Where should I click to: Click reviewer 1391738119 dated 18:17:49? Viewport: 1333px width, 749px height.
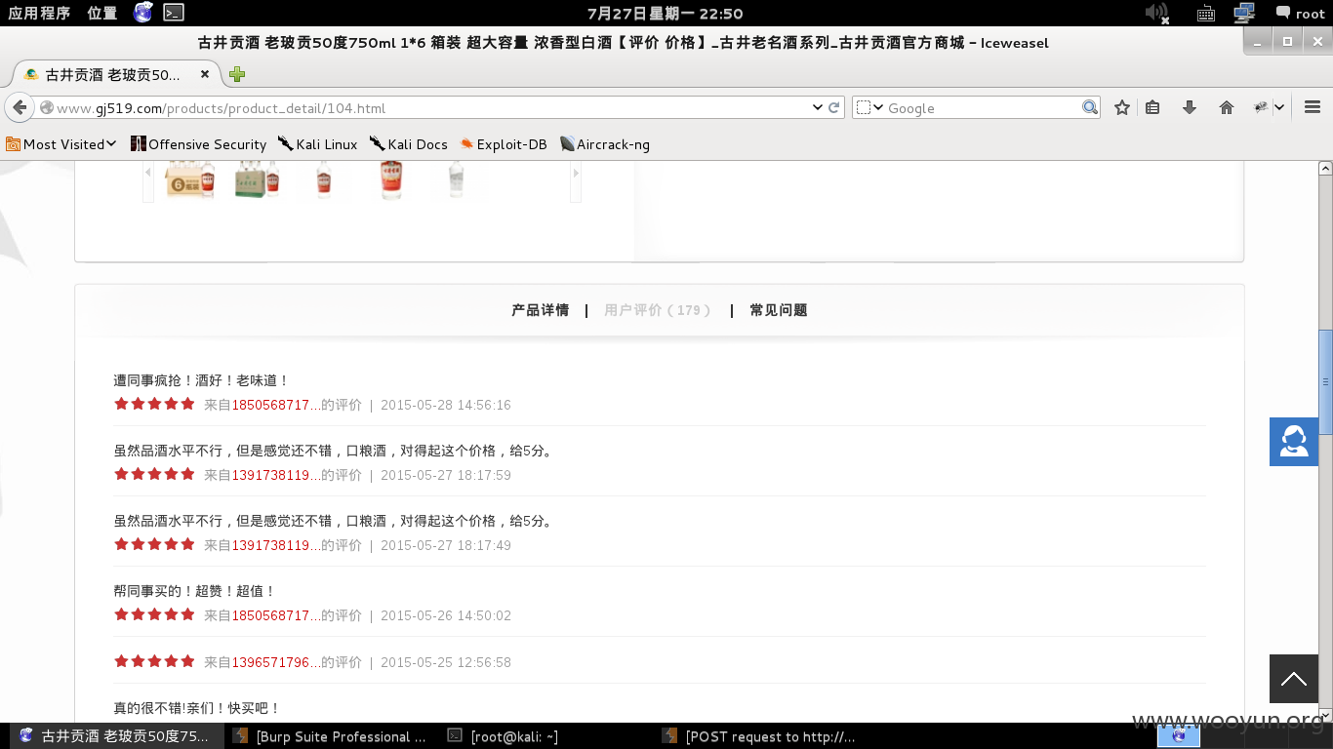tap(276, 545)
